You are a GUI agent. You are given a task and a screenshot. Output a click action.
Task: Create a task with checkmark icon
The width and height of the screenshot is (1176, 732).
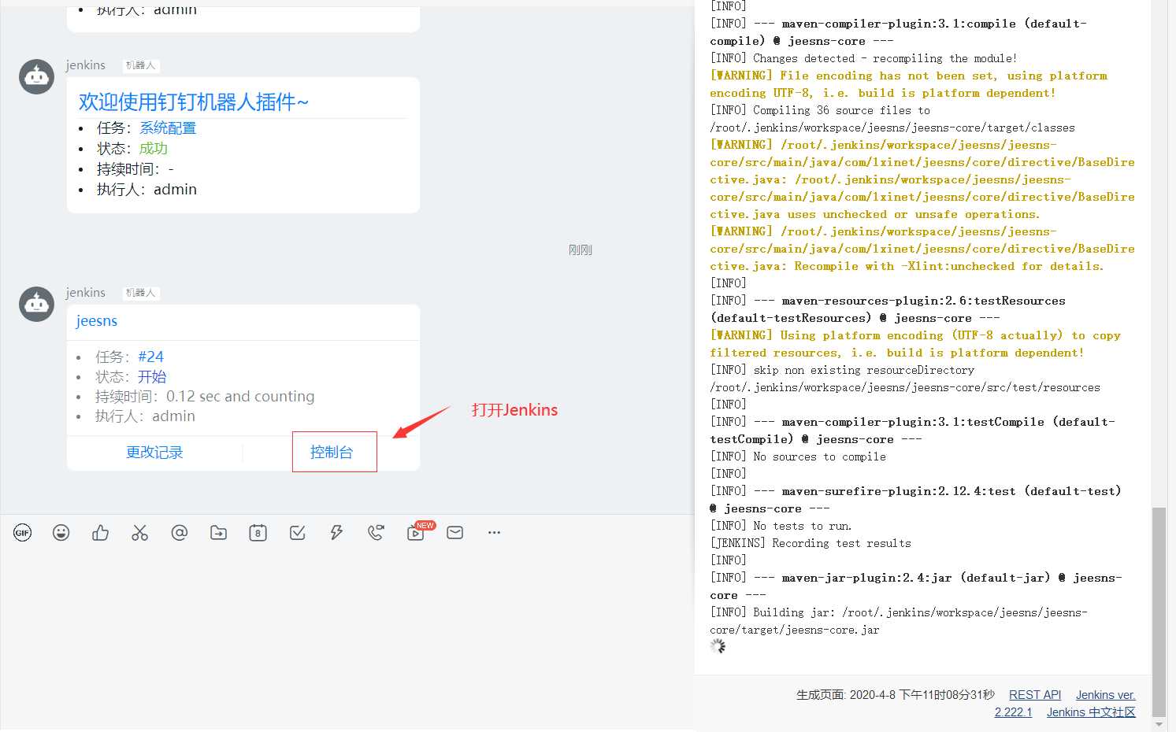click(x=298, y=533)
